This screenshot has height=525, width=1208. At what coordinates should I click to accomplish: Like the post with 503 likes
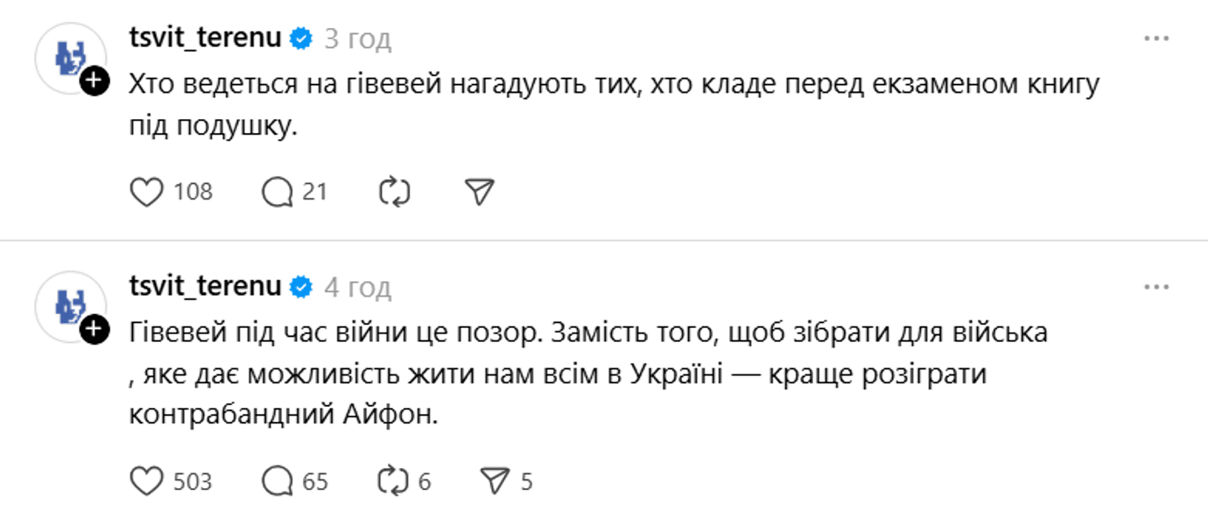[x=147, y=481]
